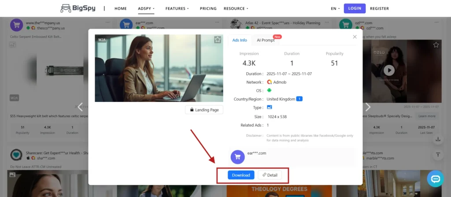Play the Ozlo video ad

[x=389, y=70]
